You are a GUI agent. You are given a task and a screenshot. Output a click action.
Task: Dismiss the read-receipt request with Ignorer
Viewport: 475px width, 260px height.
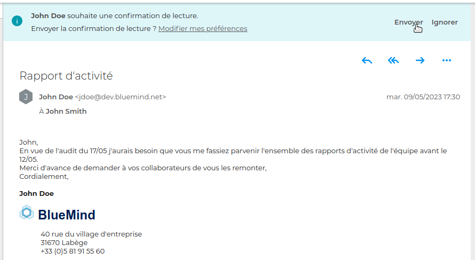pyautogui.click(x=445, y=22)
